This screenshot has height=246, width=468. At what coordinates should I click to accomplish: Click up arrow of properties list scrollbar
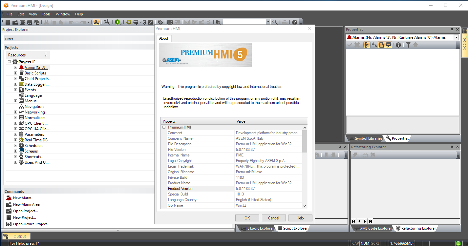coord(305,127)
